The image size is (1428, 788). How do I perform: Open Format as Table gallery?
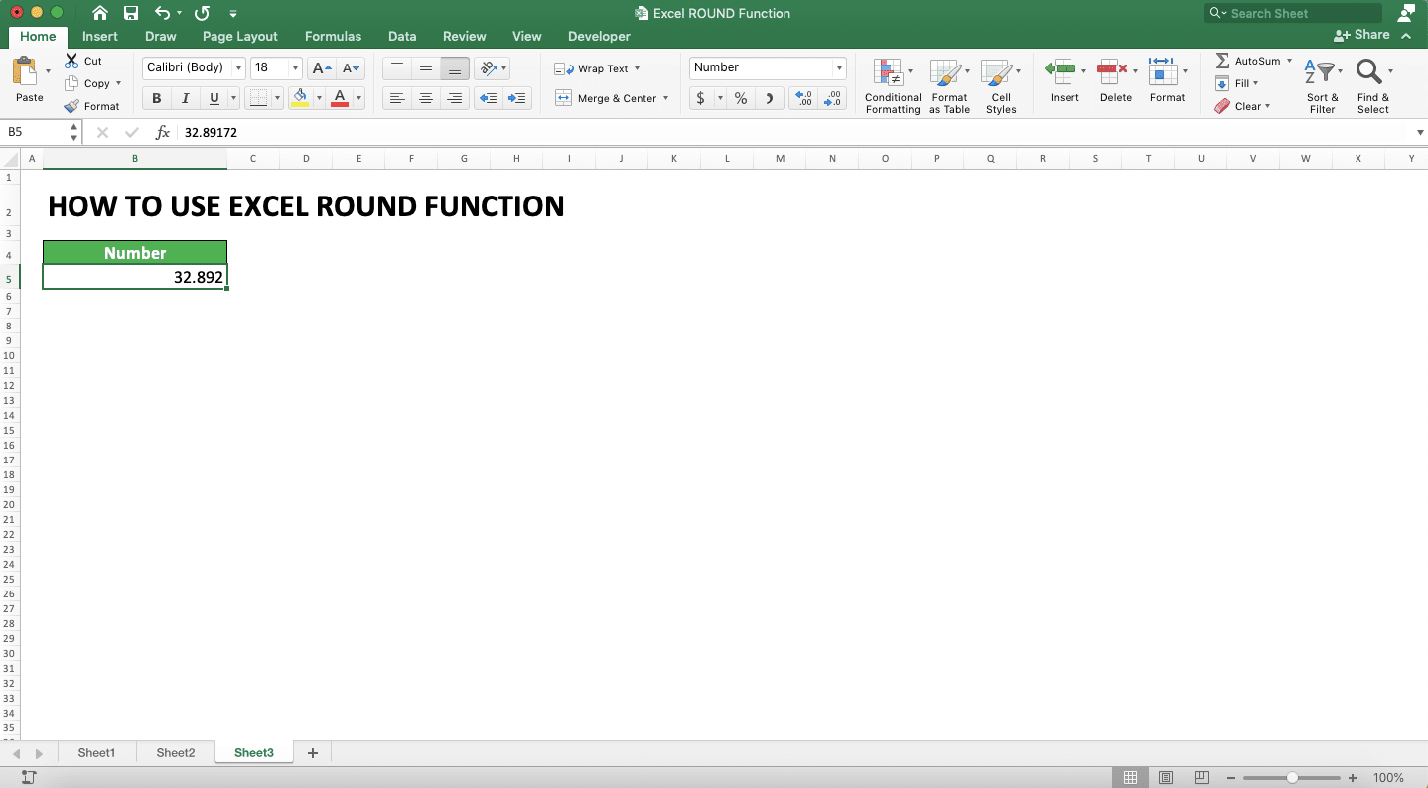tap(949, 85)
